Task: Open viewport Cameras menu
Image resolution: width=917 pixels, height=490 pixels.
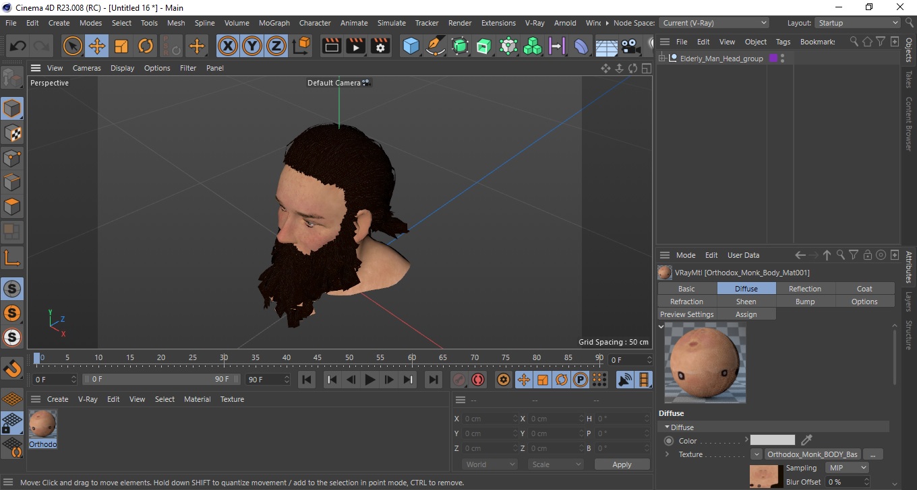Action: click(86, 68)
